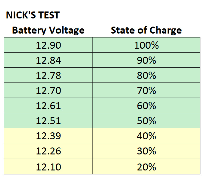
Task: Select the yellow 40% cell
Action: click(146, 136)
